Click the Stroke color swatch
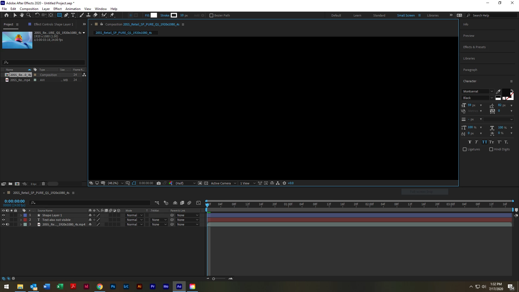 click(x=174, y=15)
